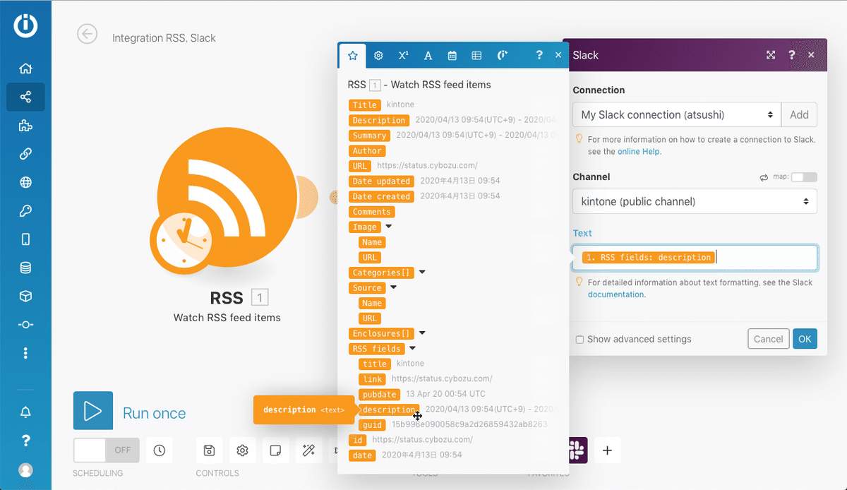Open Templates puzzle icon in sidebar
Viewport: 847px width, 490px height.
[x=25, y=126]
